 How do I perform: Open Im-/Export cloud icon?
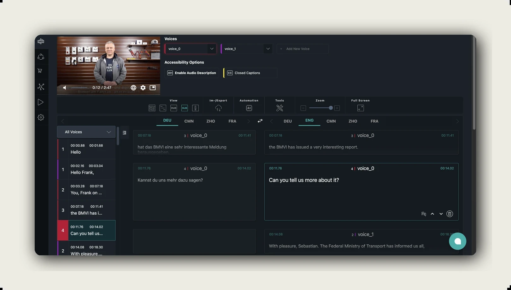218,108
